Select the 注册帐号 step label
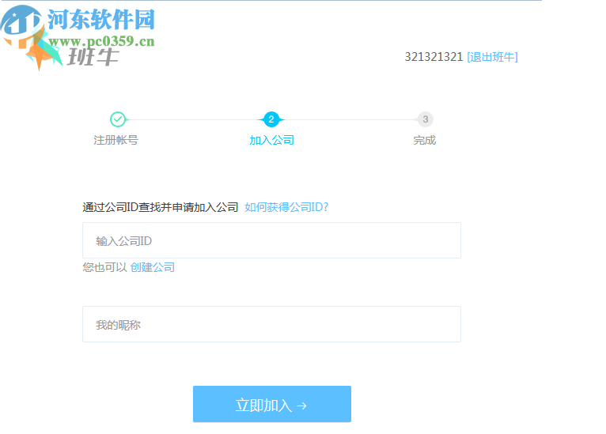The image size is (606, 434). click(x=116, y=140)
